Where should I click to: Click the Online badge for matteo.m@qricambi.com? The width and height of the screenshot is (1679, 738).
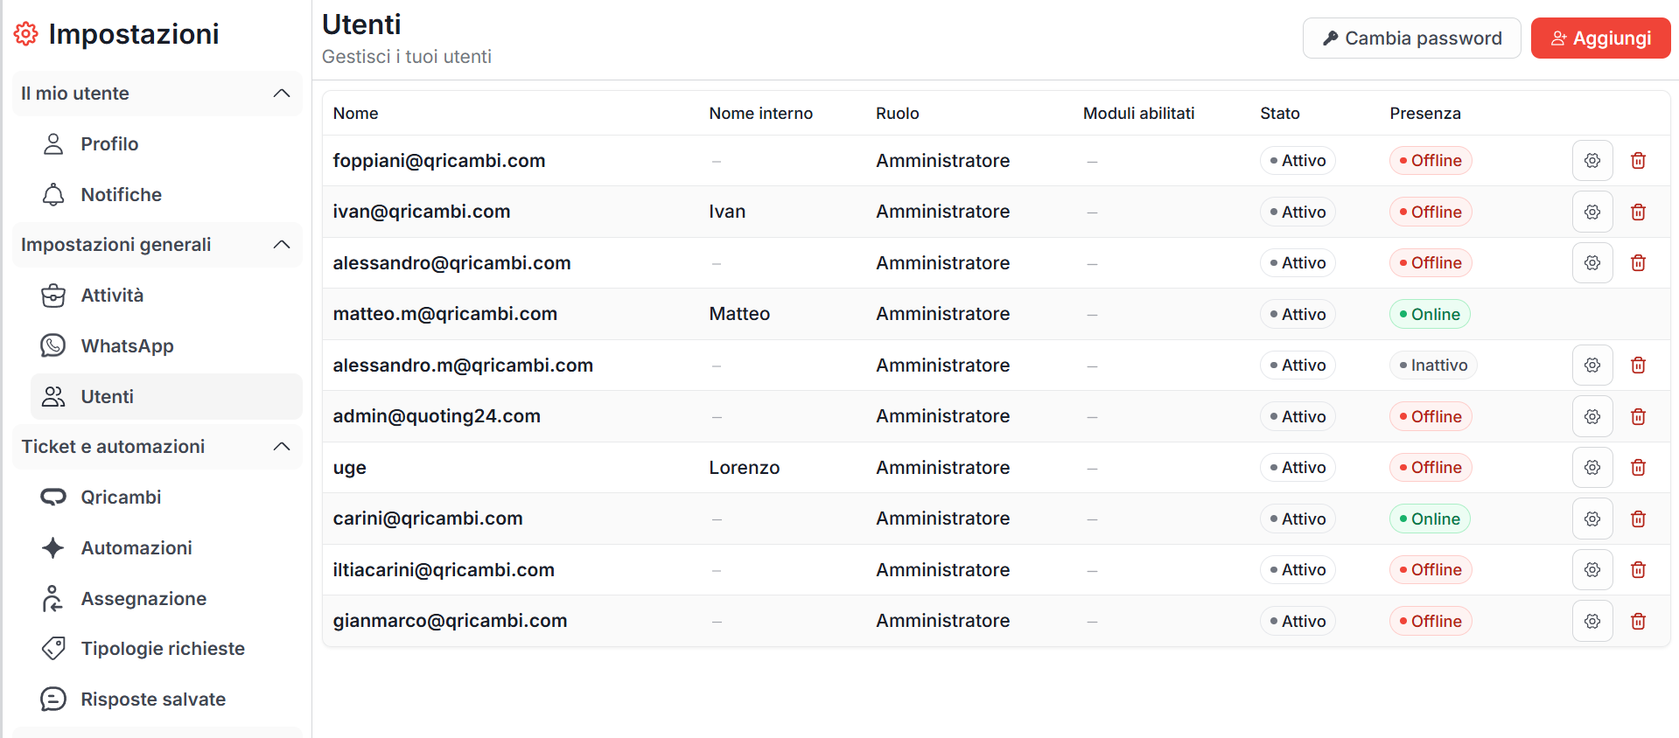tap(1429, 315)
